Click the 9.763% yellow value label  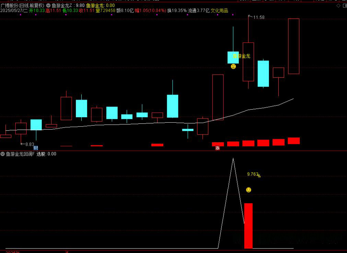point(253,175)
